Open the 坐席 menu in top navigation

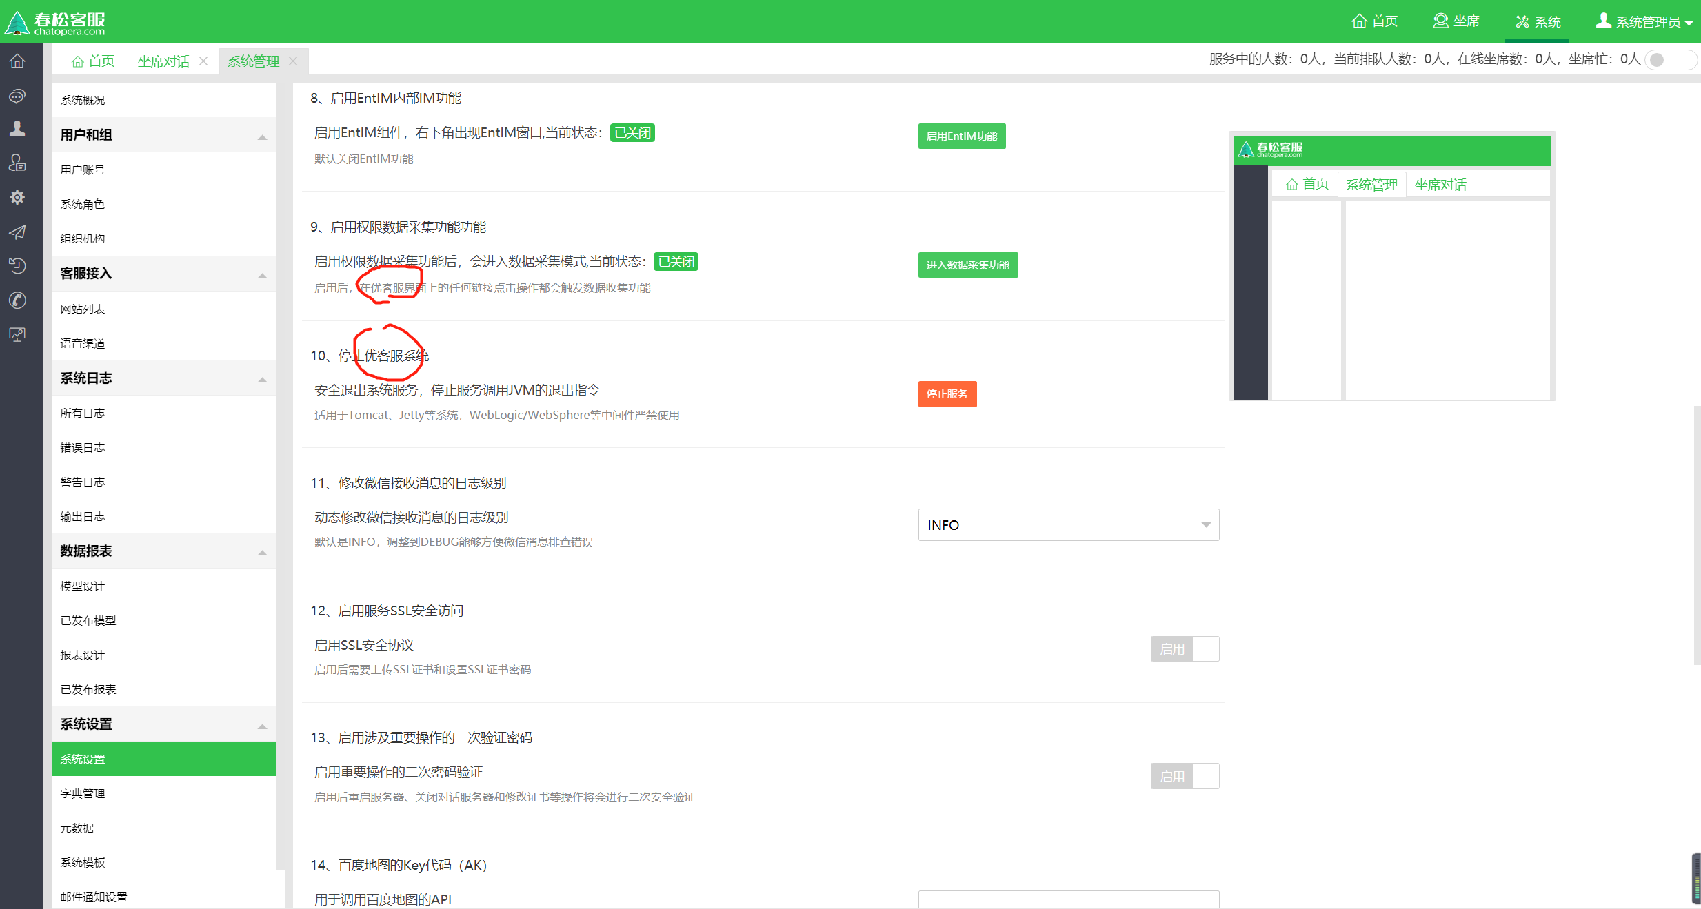pyautogui.click(x=1456, y=21)
